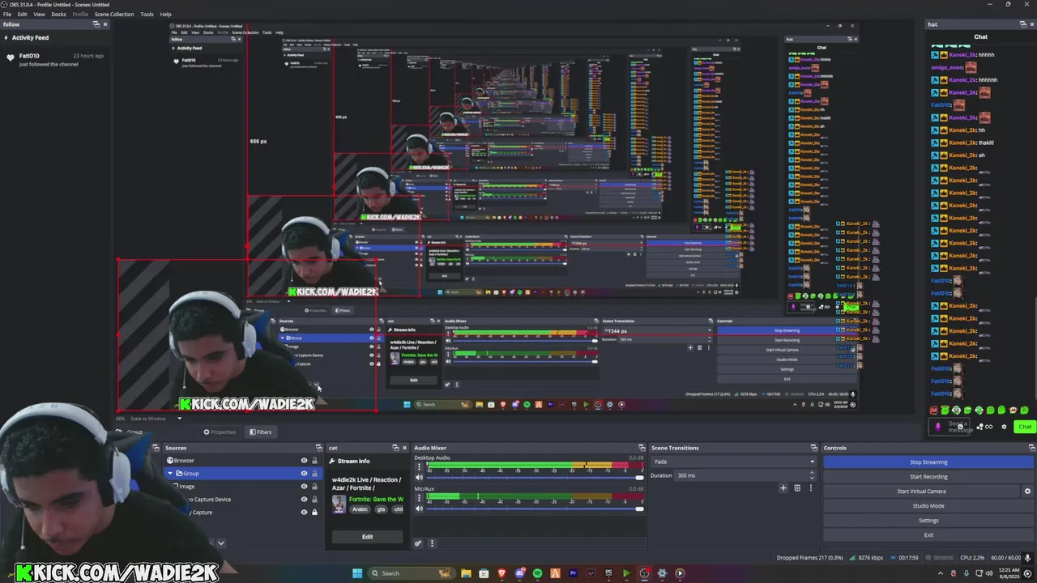1037x583 pixels.
Task: Enable Studio Mode
Action: [x=928, y=506]
